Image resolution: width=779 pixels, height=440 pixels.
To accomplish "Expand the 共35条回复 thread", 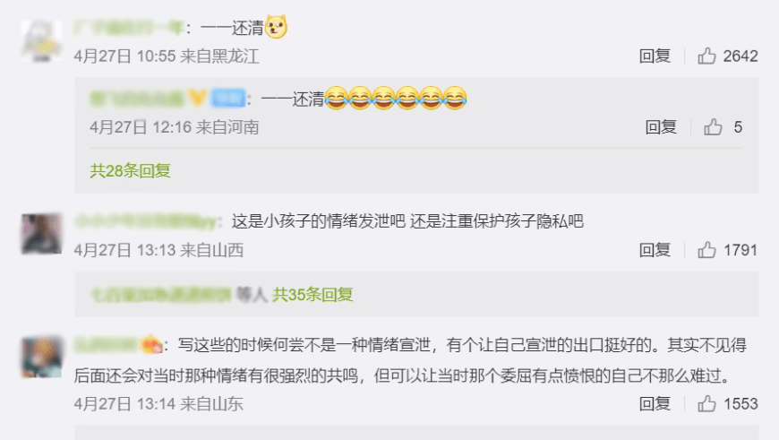I will click(312, 294).
